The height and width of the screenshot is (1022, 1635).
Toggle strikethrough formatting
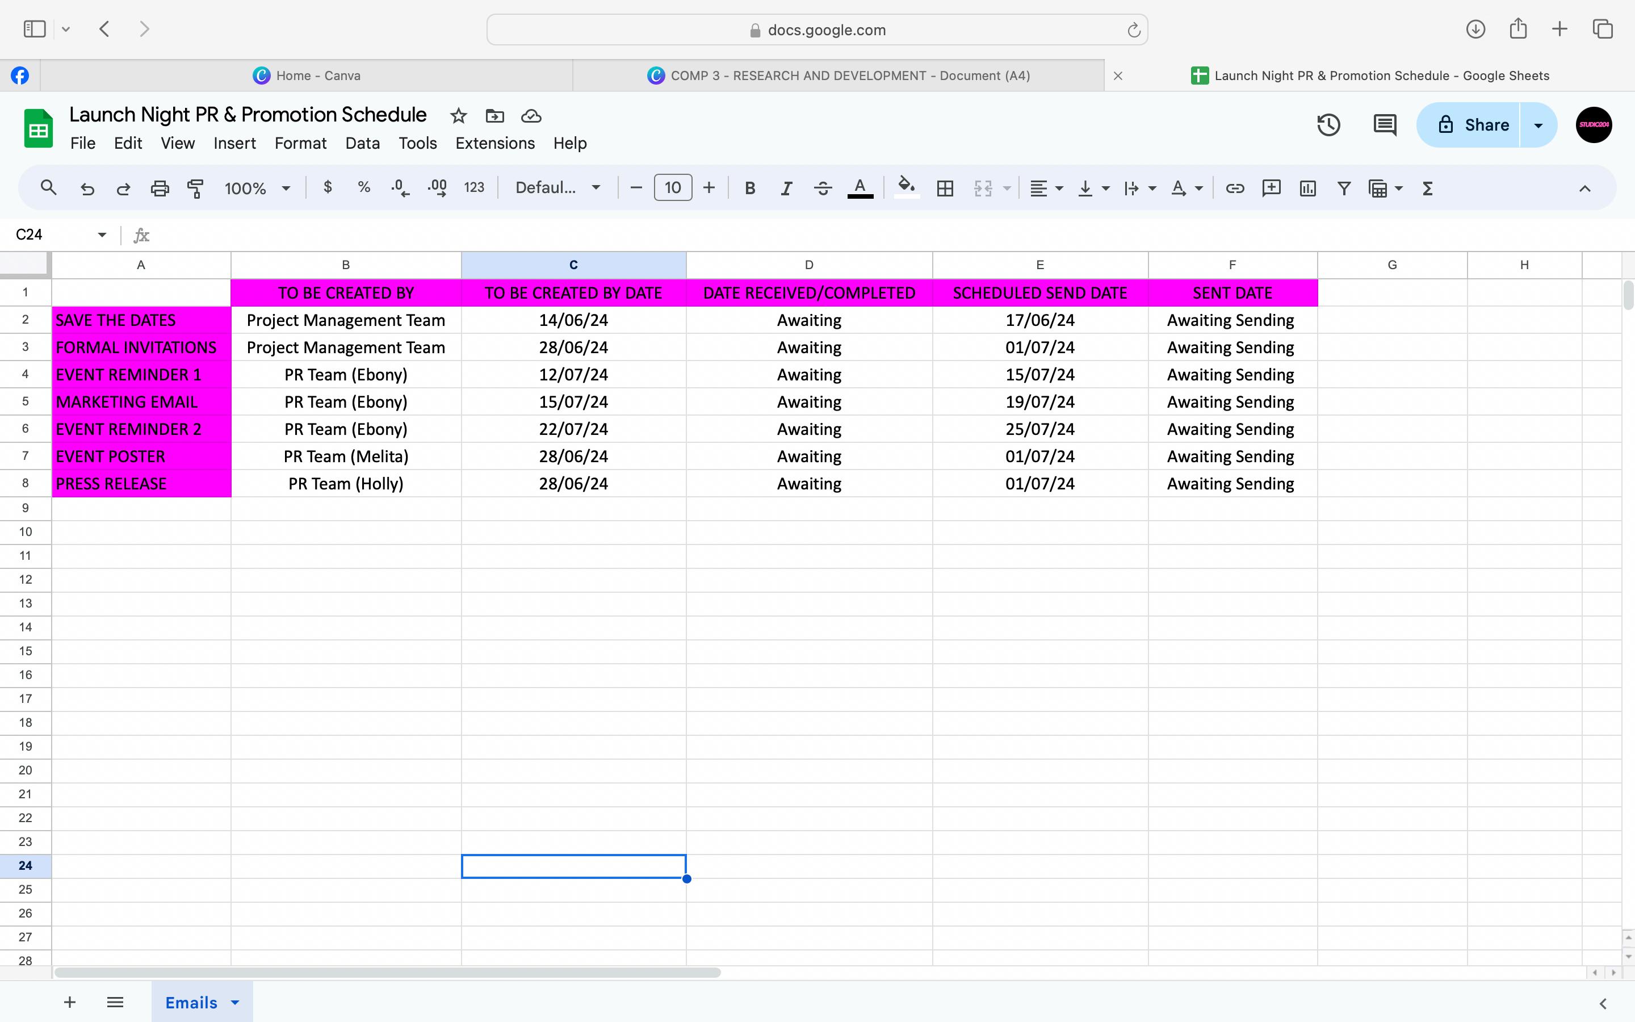click(822, 189)
